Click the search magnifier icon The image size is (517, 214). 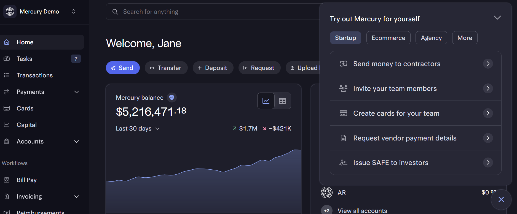click(115, 12)
